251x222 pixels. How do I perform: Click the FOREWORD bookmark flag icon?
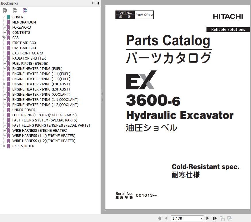pos(9,27)
